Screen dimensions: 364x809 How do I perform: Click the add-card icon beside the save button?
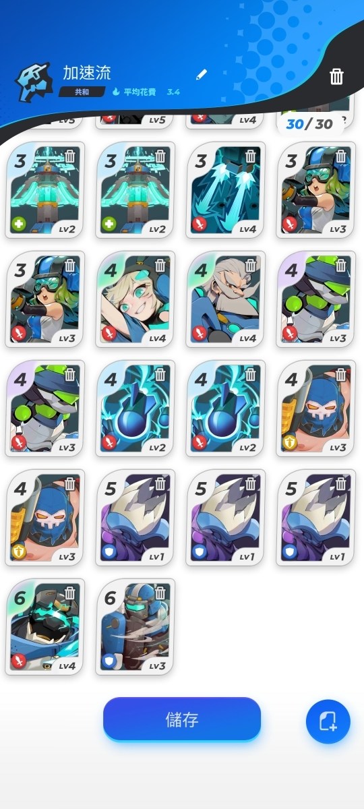point(328,722)
